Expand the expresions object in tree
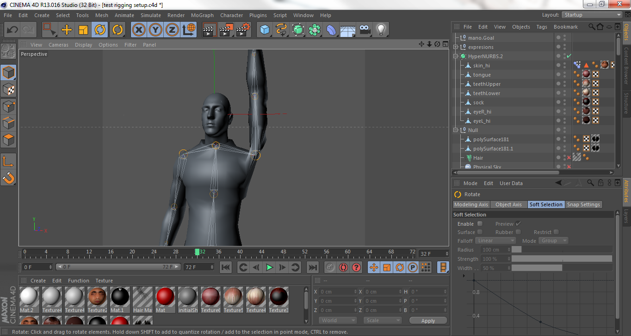631x336 pixels. 456,47
